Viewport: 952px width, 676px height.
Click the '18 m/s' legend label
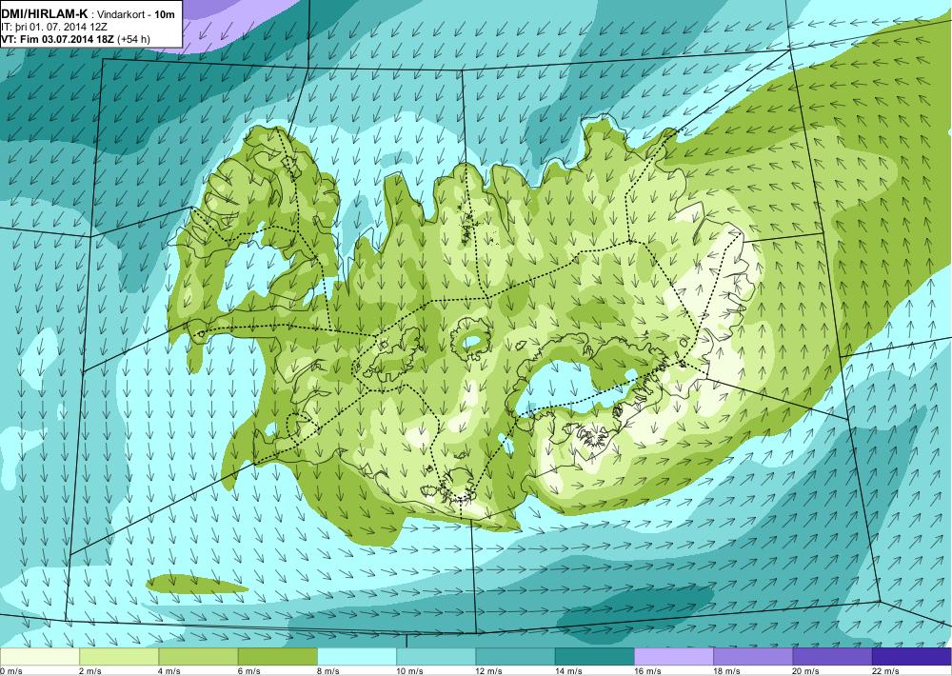726,671
